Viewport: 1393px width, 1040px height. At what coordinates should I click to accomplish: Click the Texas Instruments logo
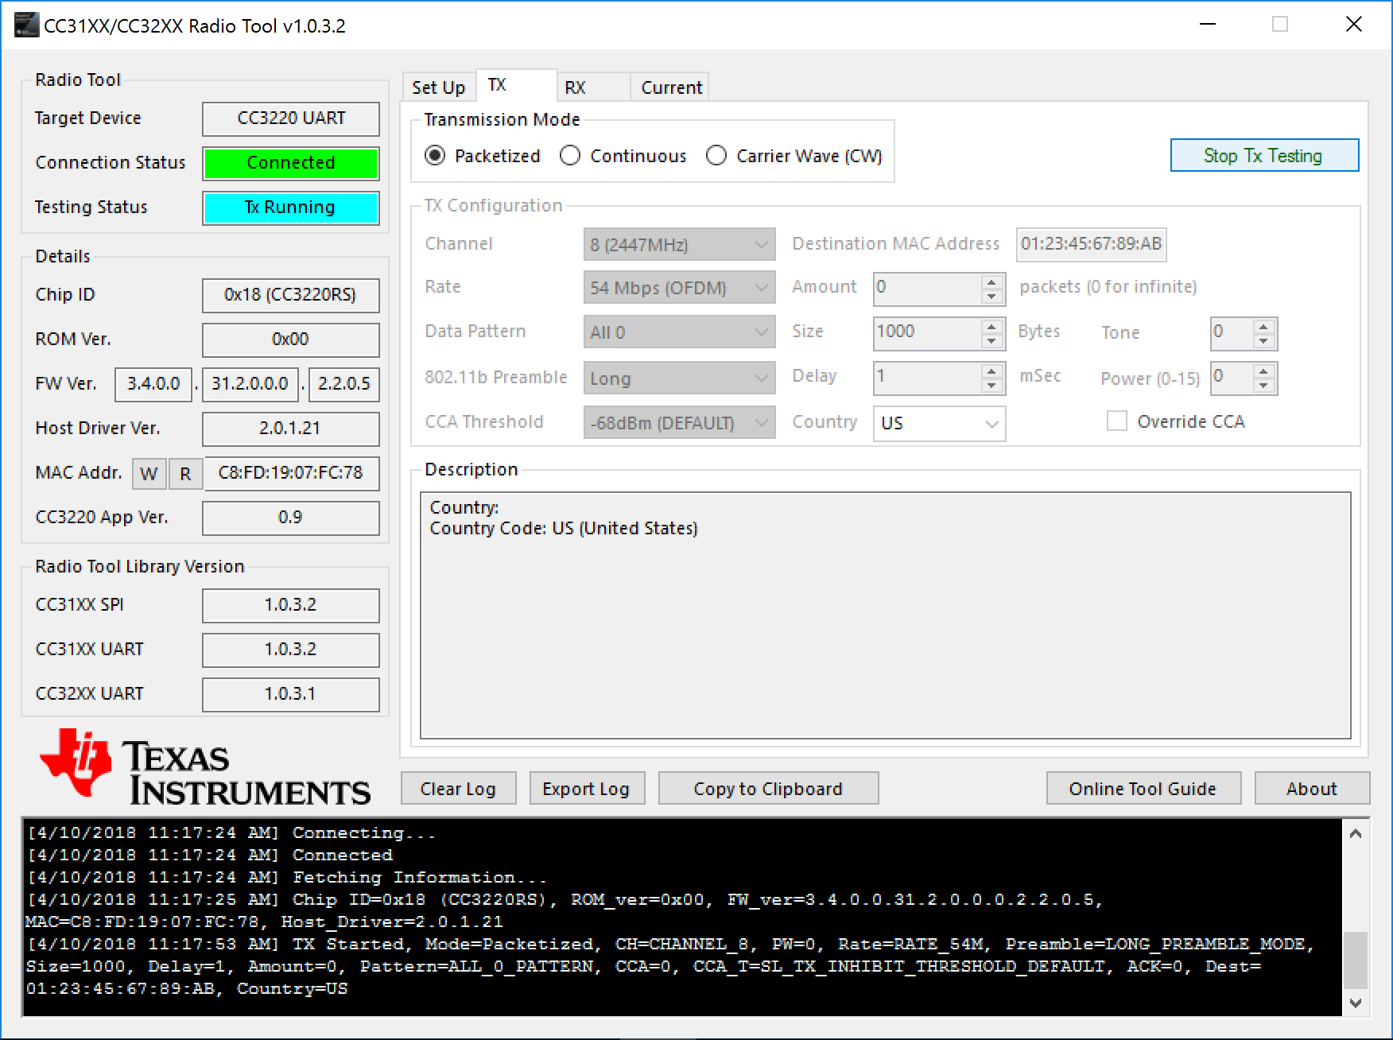coord(205,767)
